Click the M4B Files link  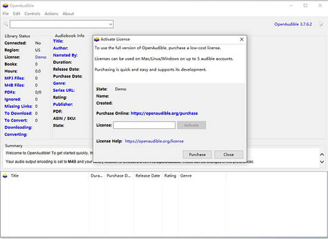tap(14, 85)
